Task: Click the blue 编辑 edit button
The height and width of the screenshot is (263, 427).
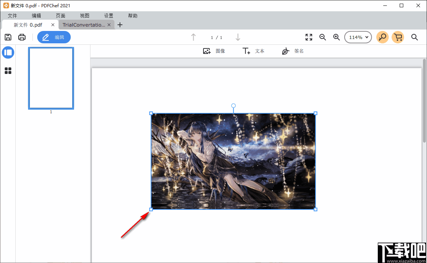Action: pos(54,37)
